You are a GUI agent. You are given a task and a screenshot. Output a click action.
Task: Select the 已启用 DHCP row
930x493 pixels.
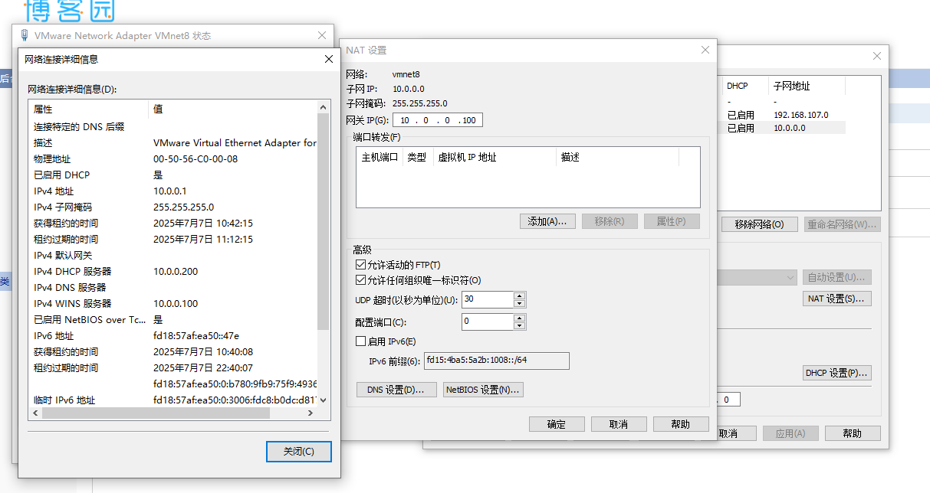point(173,175)
